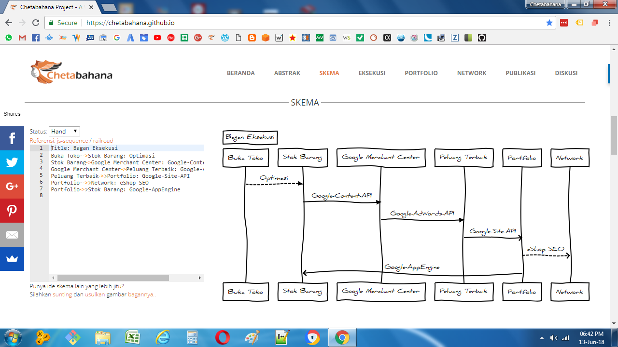This screenshot has width=618, height=347.
Task: Go back to previous page
Action: 8,23
